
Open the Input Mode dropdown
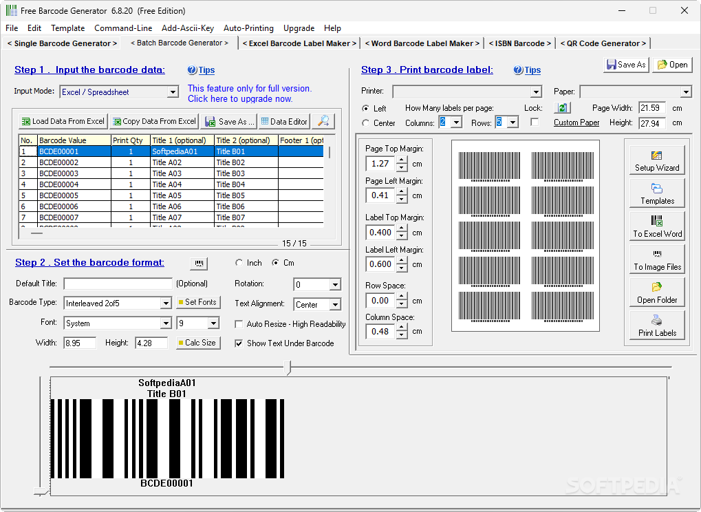[173, 92]
